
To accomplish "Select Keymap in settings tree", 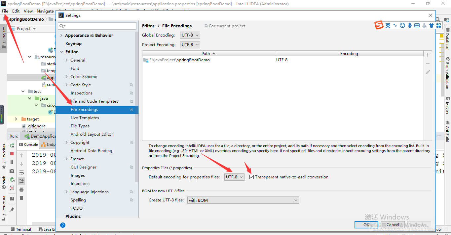I will [73, 44].
